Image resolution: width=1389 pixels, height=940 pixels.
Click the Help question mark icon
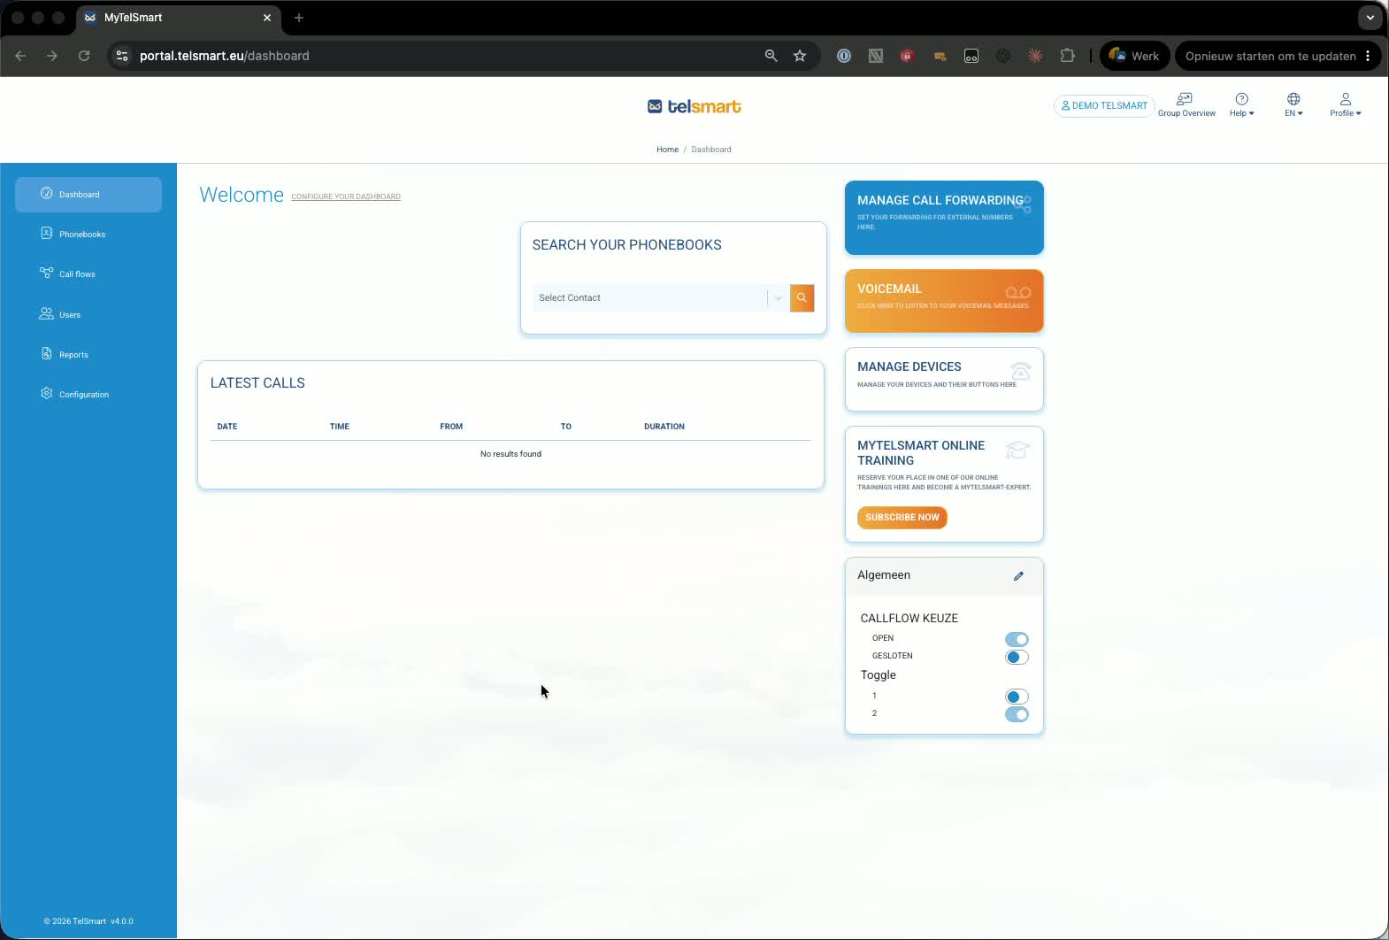[x=1242, y=99]
